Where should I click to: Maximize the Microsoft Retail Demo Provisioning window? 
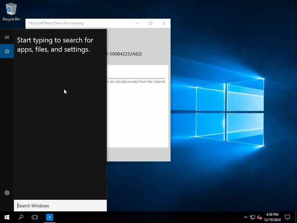[x=151, y=23]
